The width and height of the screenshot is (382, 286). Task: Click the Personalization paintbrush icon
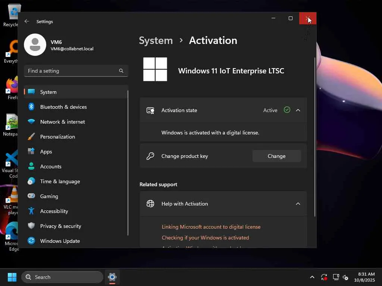pos(31,136)
